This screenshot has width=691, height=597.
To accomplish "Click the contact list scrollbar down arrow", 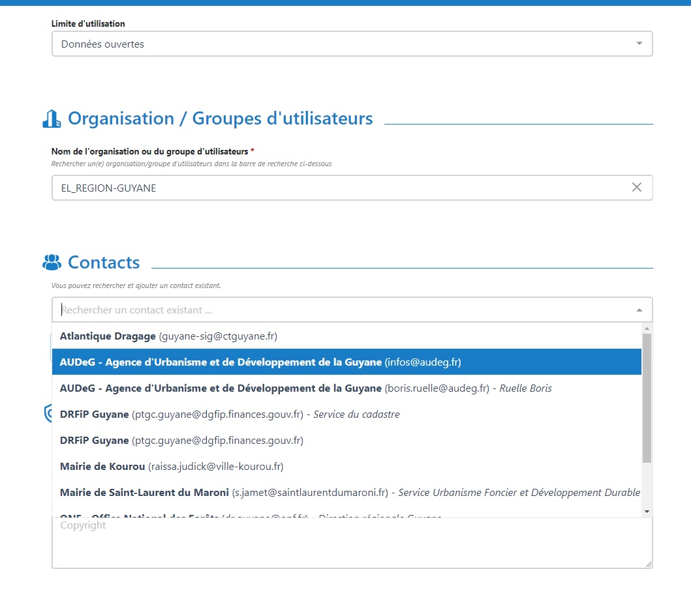I will point(647,512).
